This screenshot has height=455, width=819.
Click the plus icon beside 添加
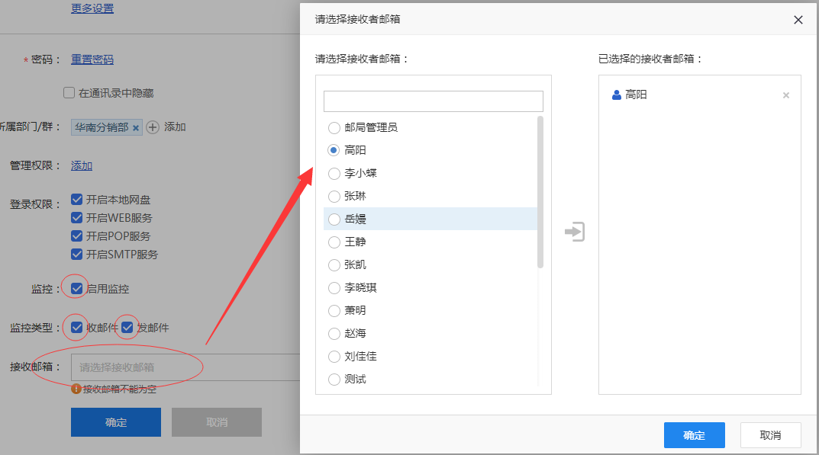tap(153, 127)
